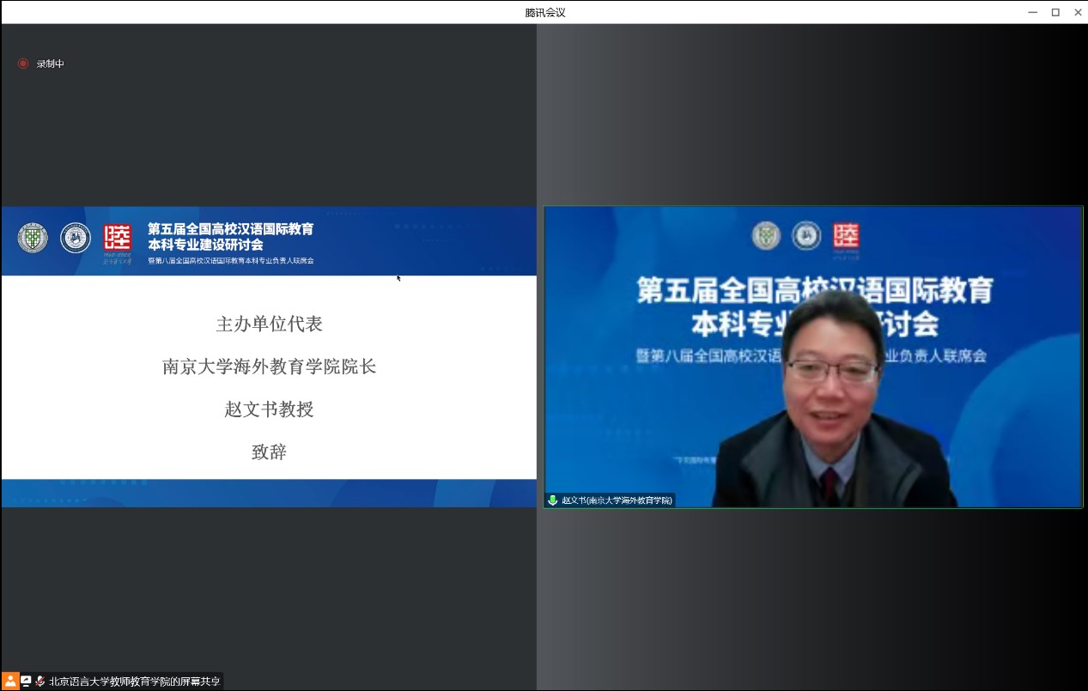The image size is (1088, 691).
Task: Click the slide text 赵文书教授
Action: (x=269, y=409)
